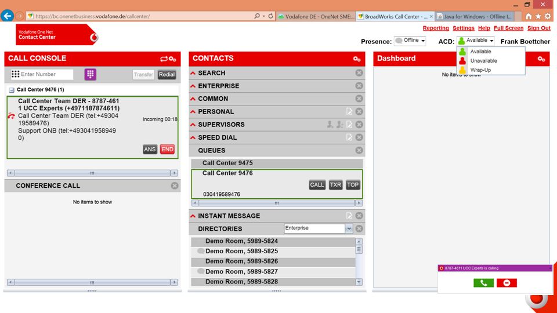Click CALL on Call Center 9476 queue

coord(317,184)
